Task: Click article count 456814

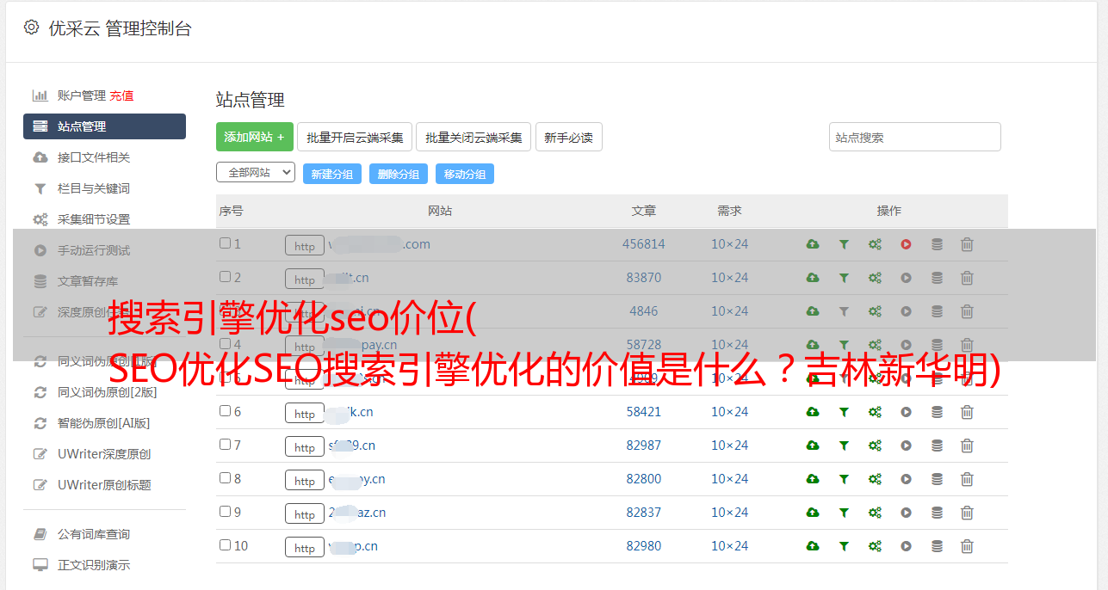Action: click(644, 244)
